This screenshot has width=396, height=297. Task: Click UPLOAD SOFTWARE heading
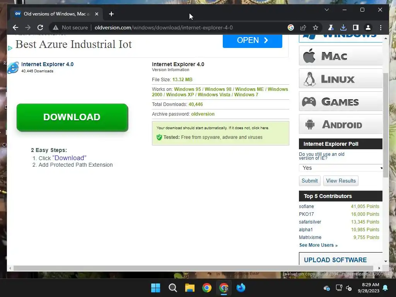tap(335, 260)
